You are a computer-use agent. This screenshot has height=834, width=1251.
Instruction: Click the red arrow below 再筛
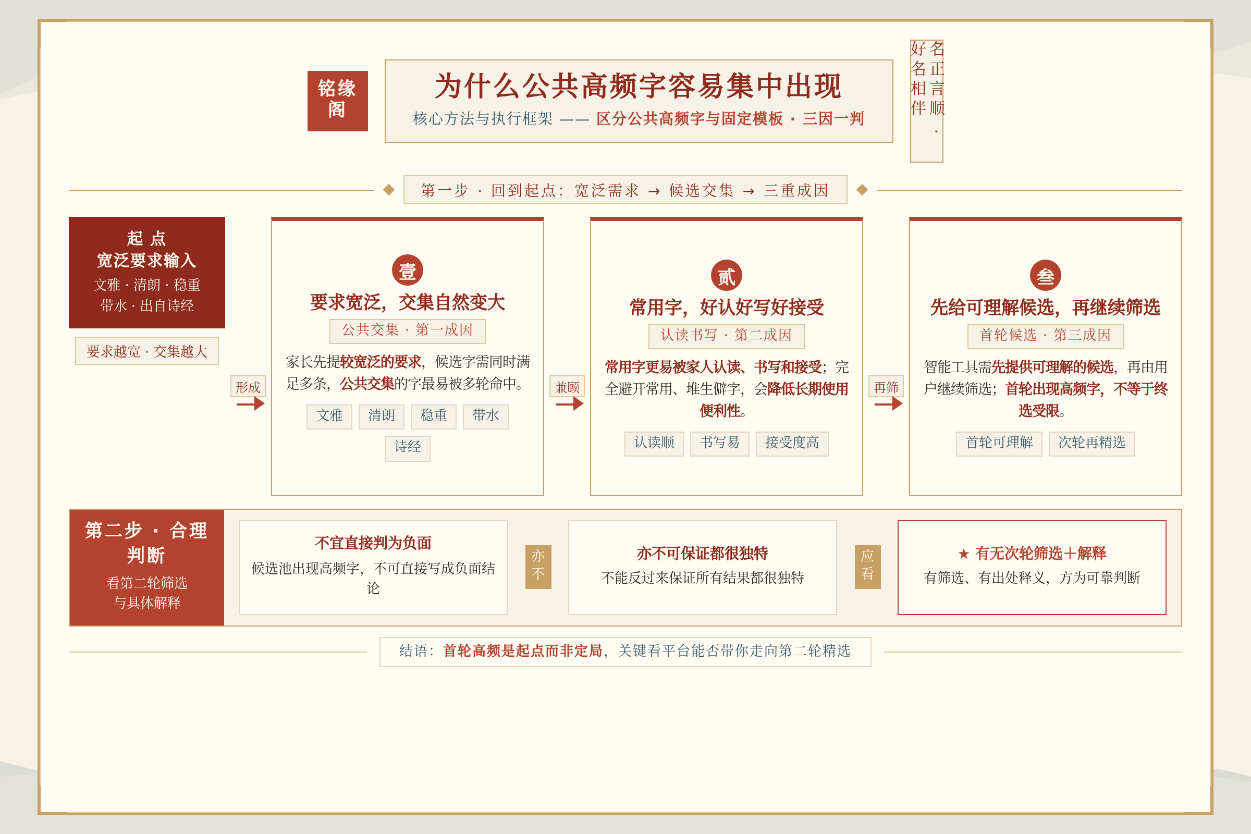pos(888,403)
